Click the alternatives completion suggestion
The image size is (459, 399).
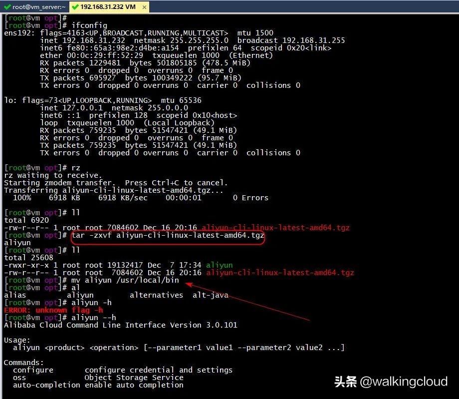[x=156, y=295]
